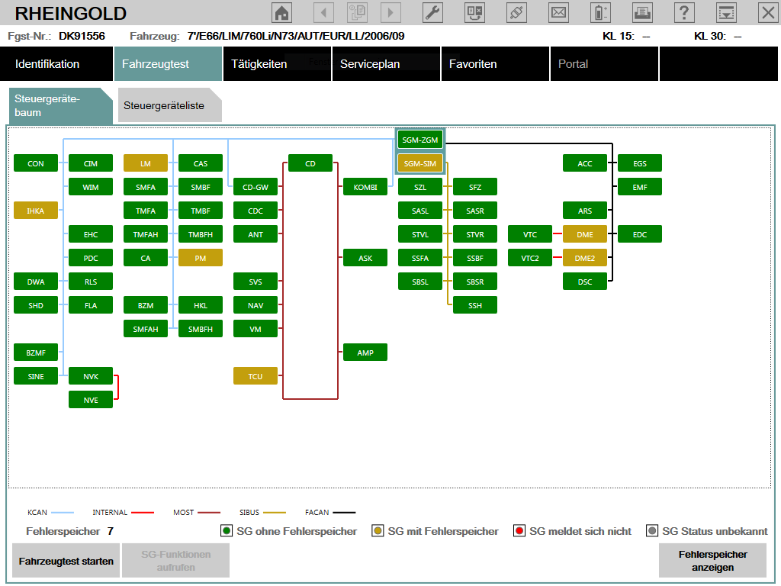Select the NVE control unit
This screenshot has height=586, width=781.
[x=91, y=400]
